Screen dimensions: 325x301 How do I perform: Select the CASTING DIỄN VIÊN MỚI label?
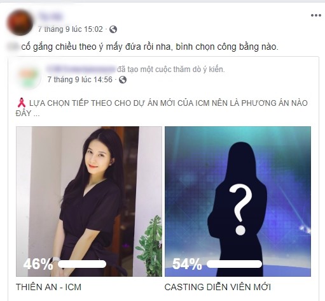pyautogui.click(x=218, y=287)
